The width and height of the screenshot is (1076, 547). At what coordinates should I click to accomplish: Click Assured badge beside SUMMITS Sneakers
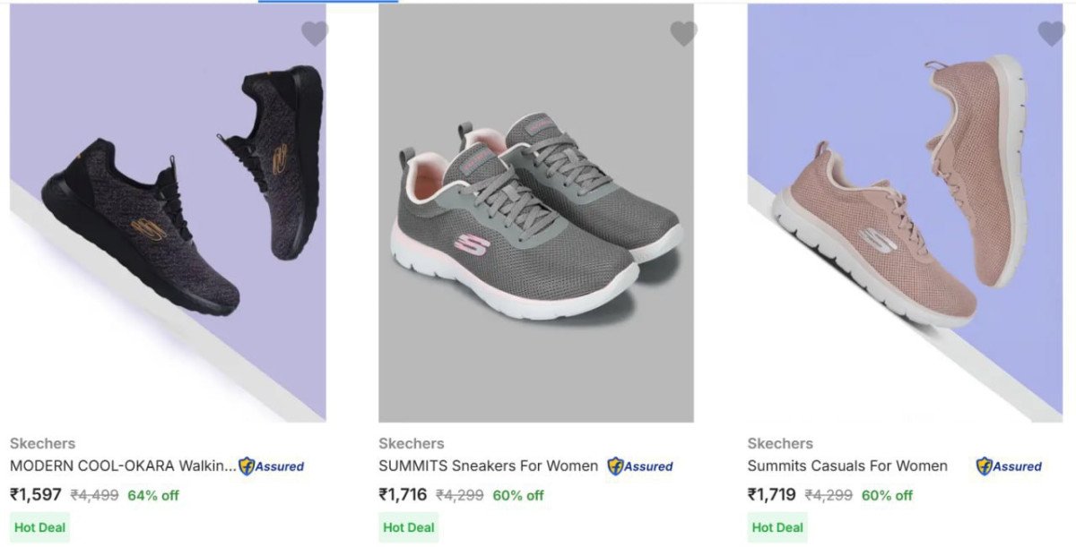tap(640, 466)
